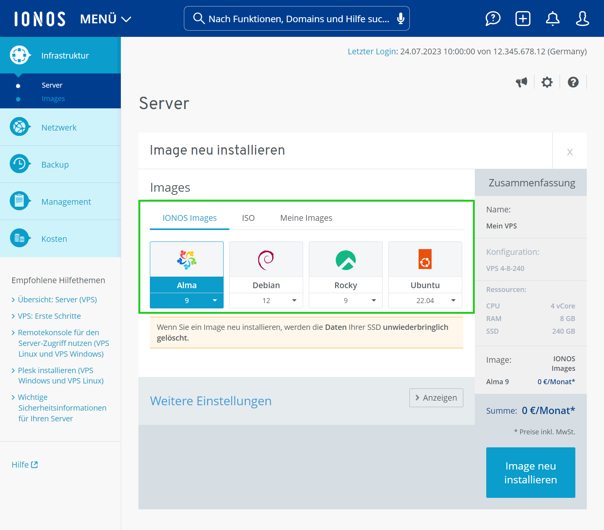The image size is (604, 530).
Task: Select Images in the Infrastruktur submenu
Action: (x=53, y=98)
